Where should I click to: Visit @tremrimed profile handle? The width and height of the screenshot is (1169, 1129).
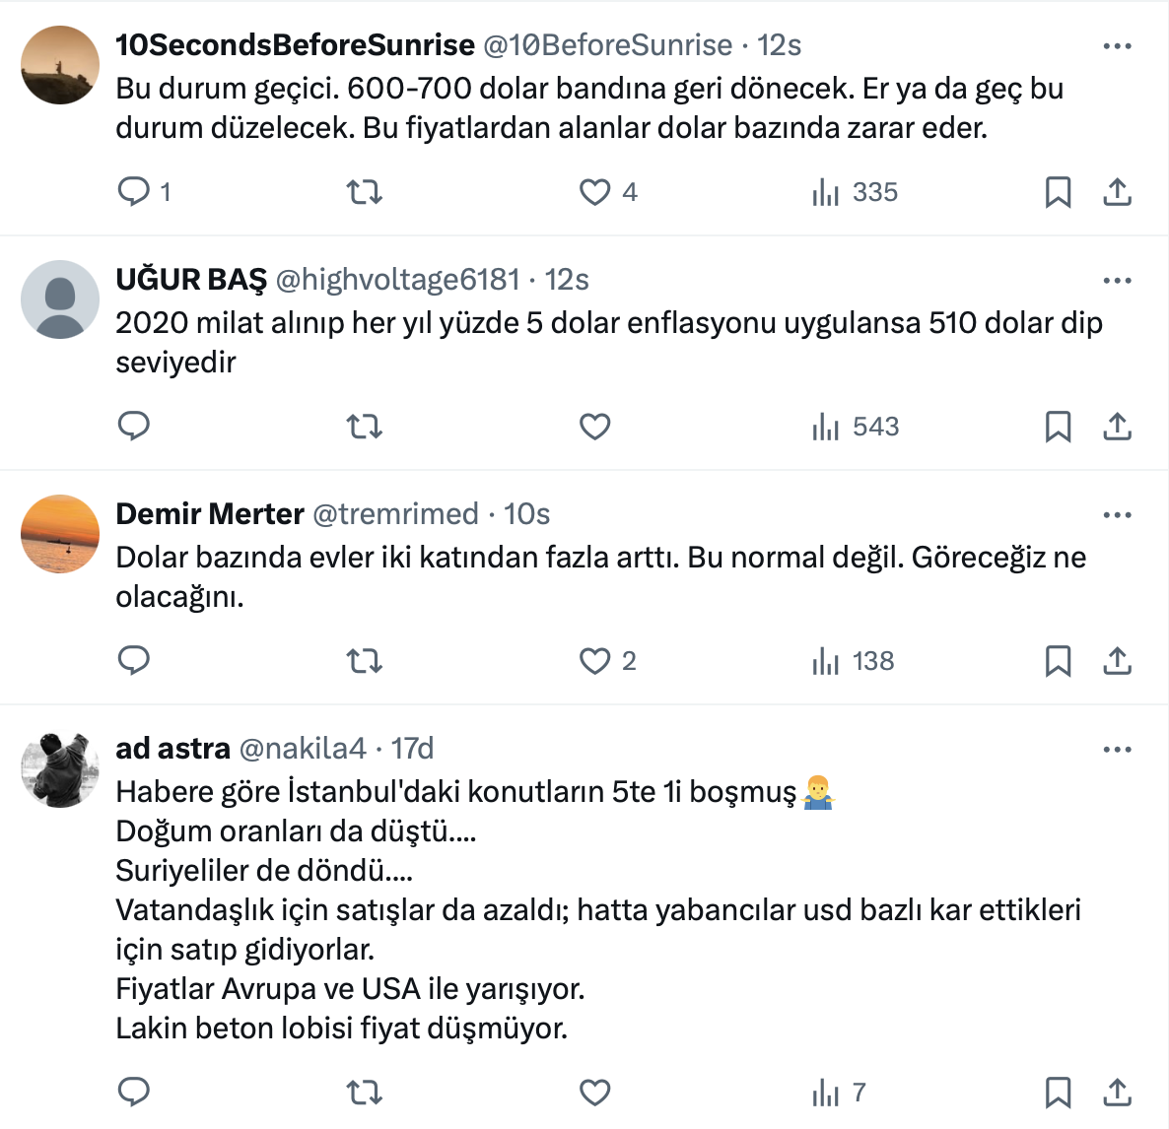click(x=395, y=513)
